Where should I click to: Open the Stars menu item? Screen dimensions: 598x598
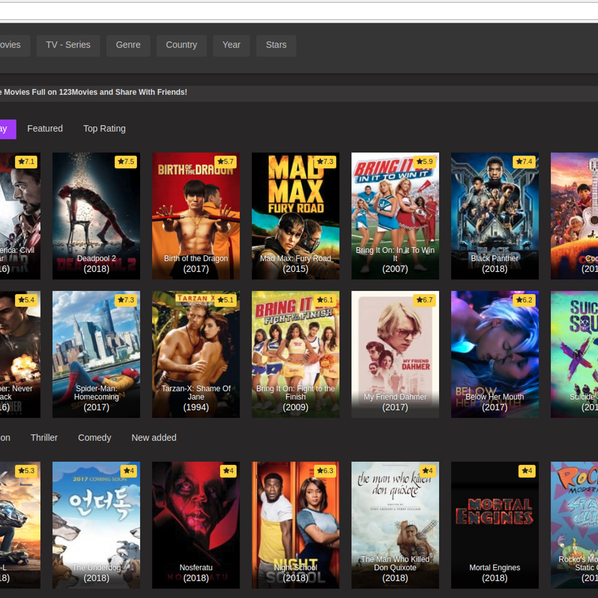[276, 45]
